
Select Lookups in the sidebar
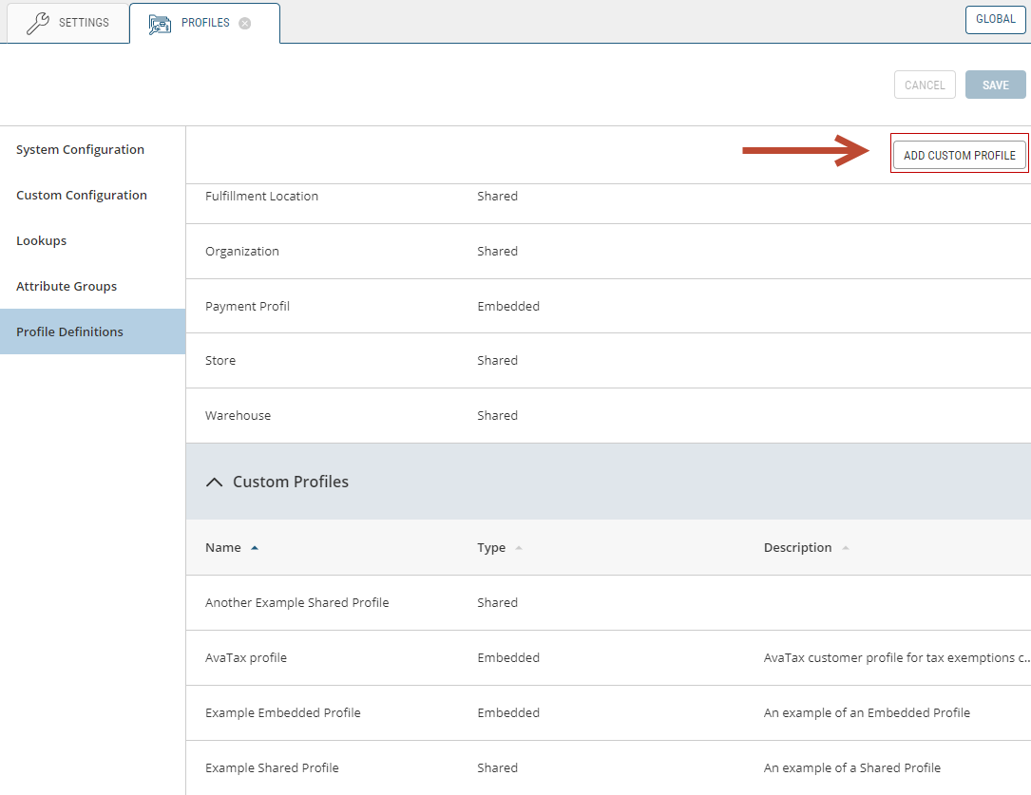(x=41, y=241)
